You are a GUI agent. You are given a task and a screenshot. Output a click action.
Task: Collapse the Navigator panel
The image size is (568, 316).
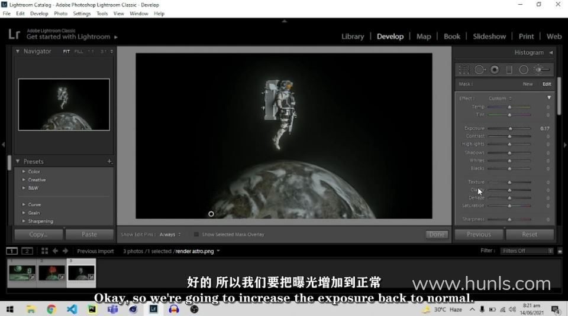[x=17, y=51]
